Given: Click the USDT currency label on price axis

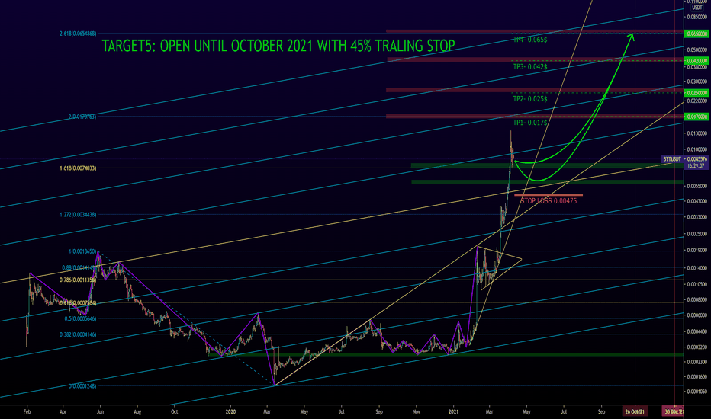Looking at the screenshot, I should tap(697, 8).
